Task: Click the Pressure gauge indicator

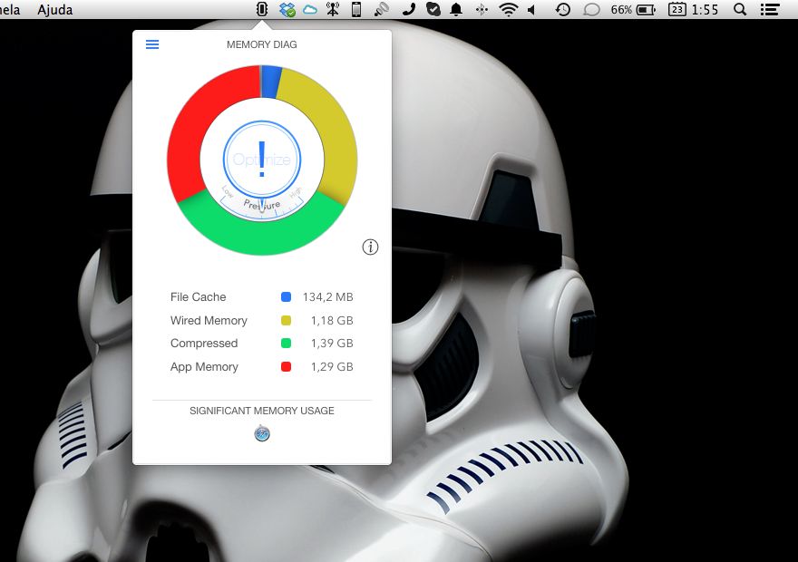Action: (x=262, y=205)
